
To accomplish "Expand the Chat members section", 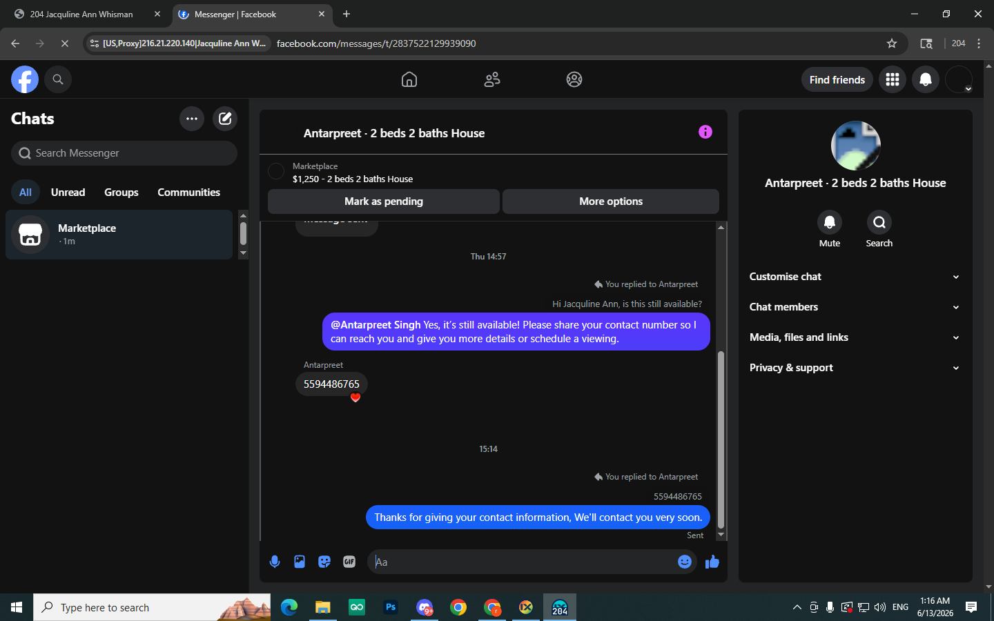I will point(855,307).
